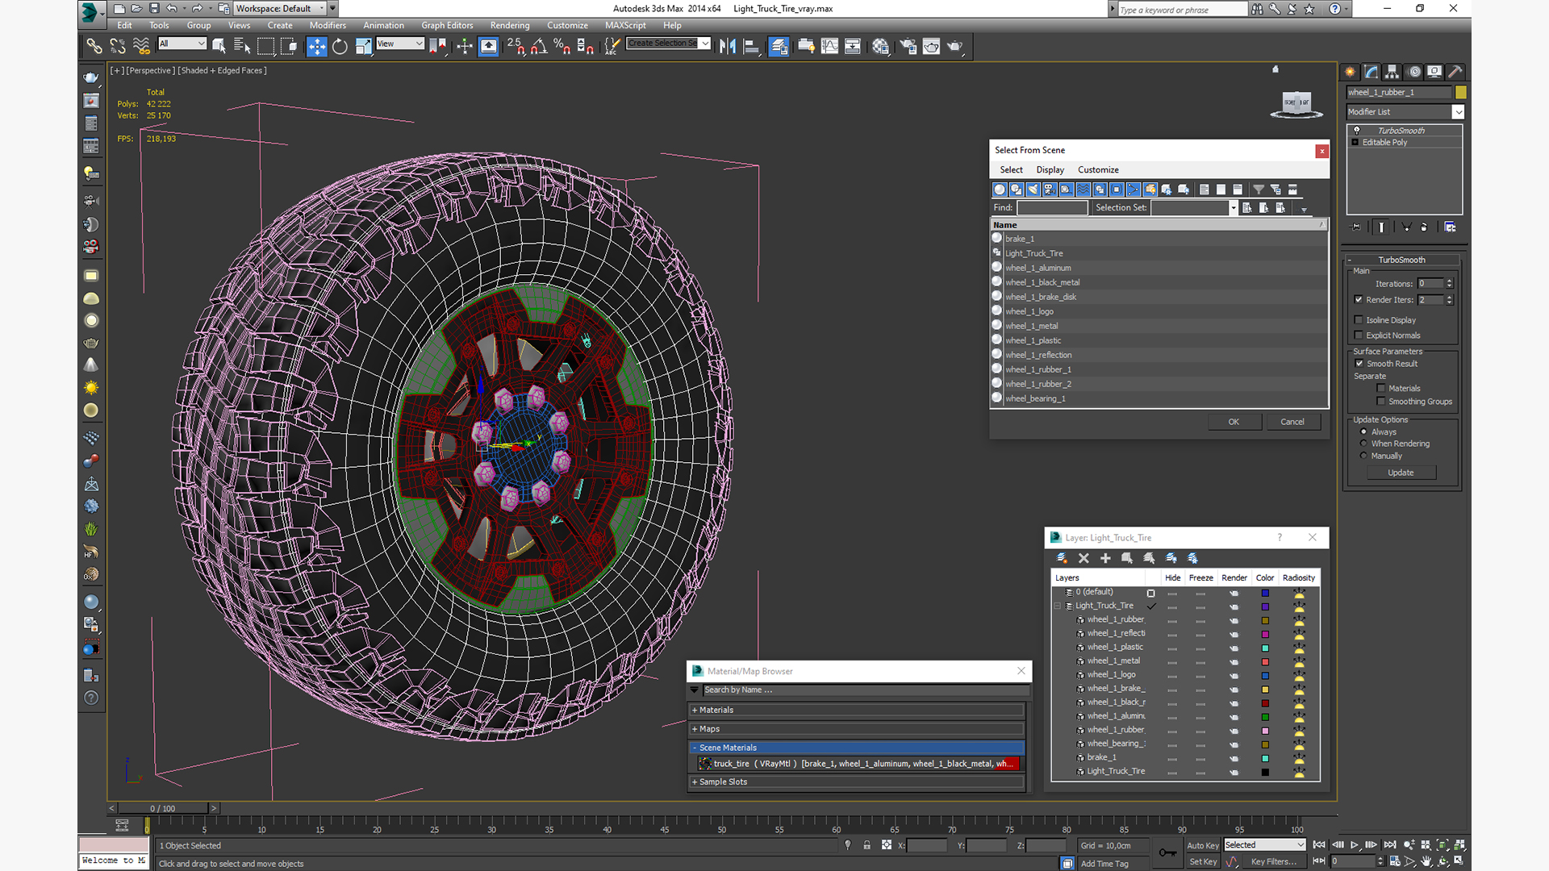Toggle Render Iters checkbox in TurboSmooth
This screenshot has width=1549, height=871.
coord(1359,299)
